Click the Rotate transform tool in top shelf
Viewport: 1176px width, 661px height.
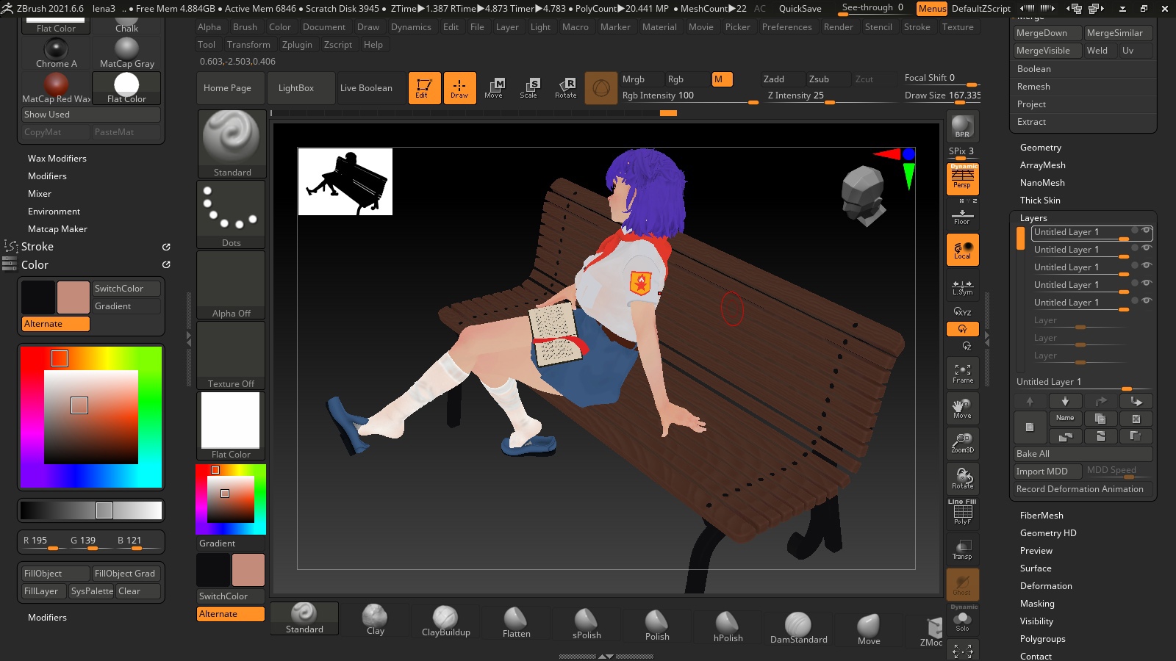point(565,88)
